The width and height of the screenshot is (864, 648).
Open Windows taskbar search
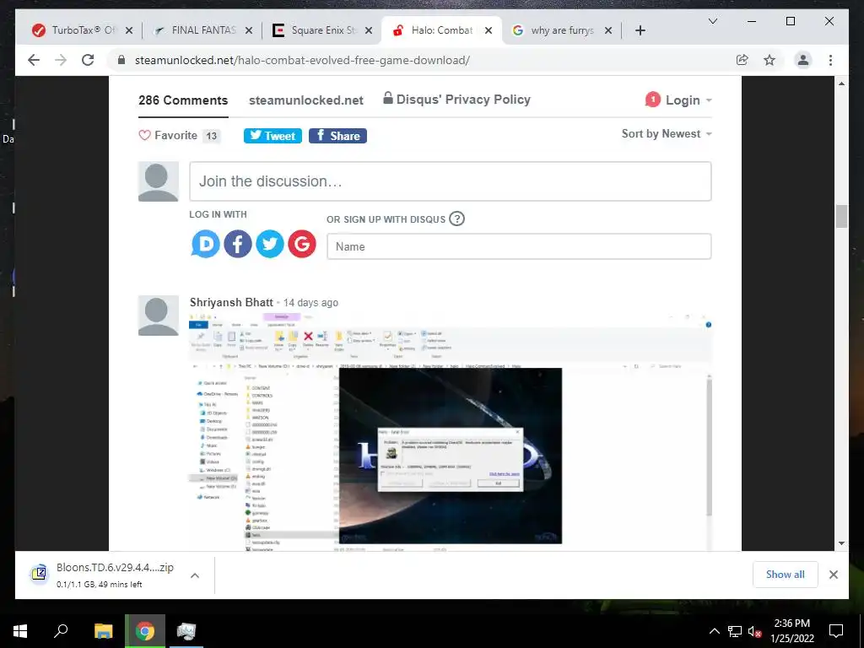click(61, 631)
